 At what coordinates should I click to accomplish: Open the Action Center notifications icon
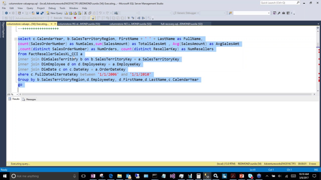pos(314,176)
